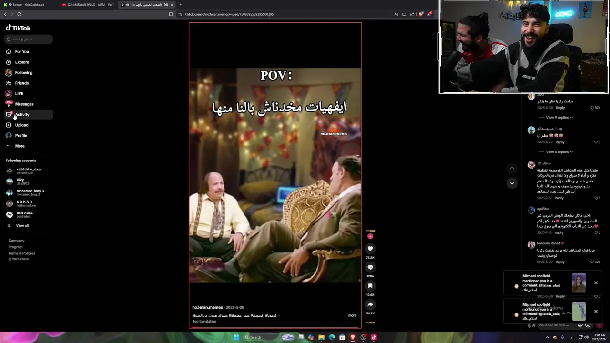Screen dimensions: 610x343
Task: Follow the creator with the red plus badge
Action: pos(370,236)
